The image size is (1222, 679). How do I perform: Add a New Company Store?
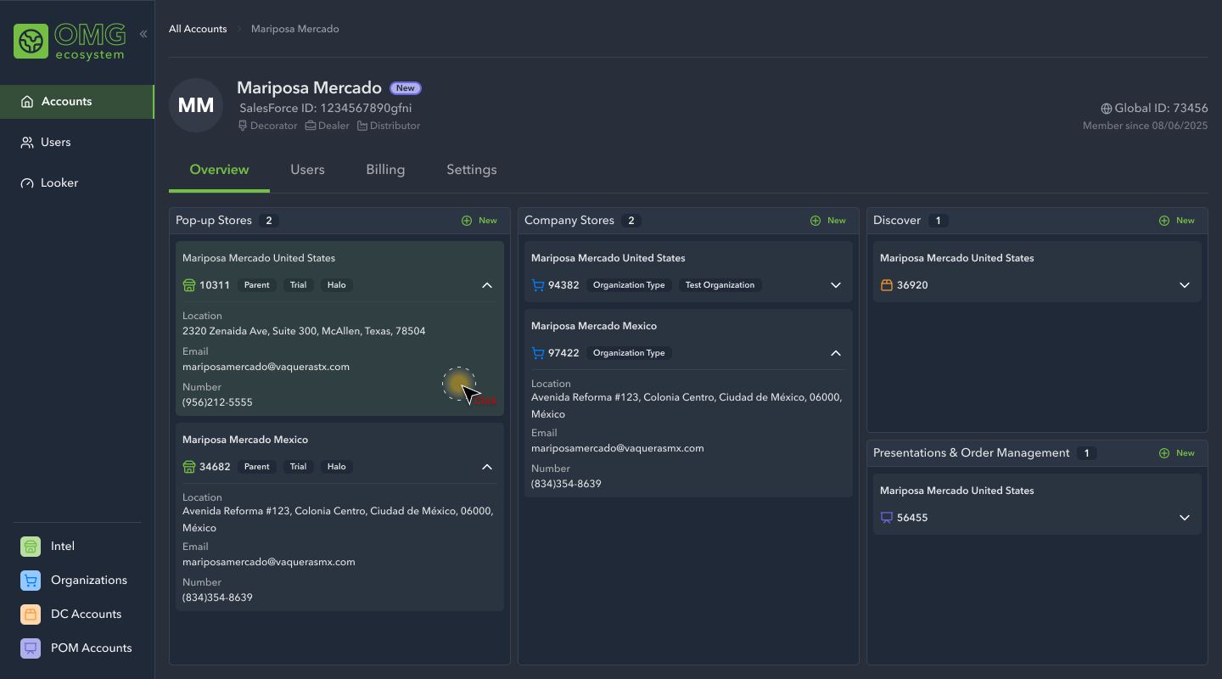coord(828,221)
